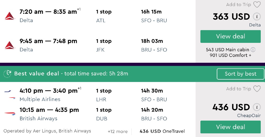Click the clock icon in Best value banner

pos(7,74)
